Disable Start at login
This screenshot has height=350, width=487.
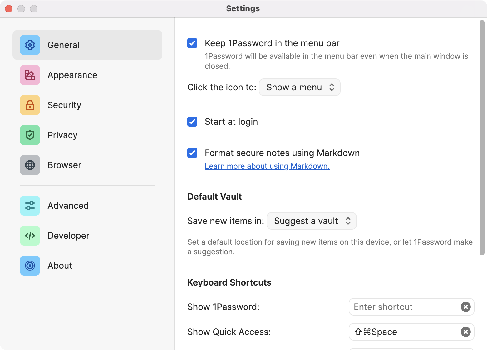point(192,122)
